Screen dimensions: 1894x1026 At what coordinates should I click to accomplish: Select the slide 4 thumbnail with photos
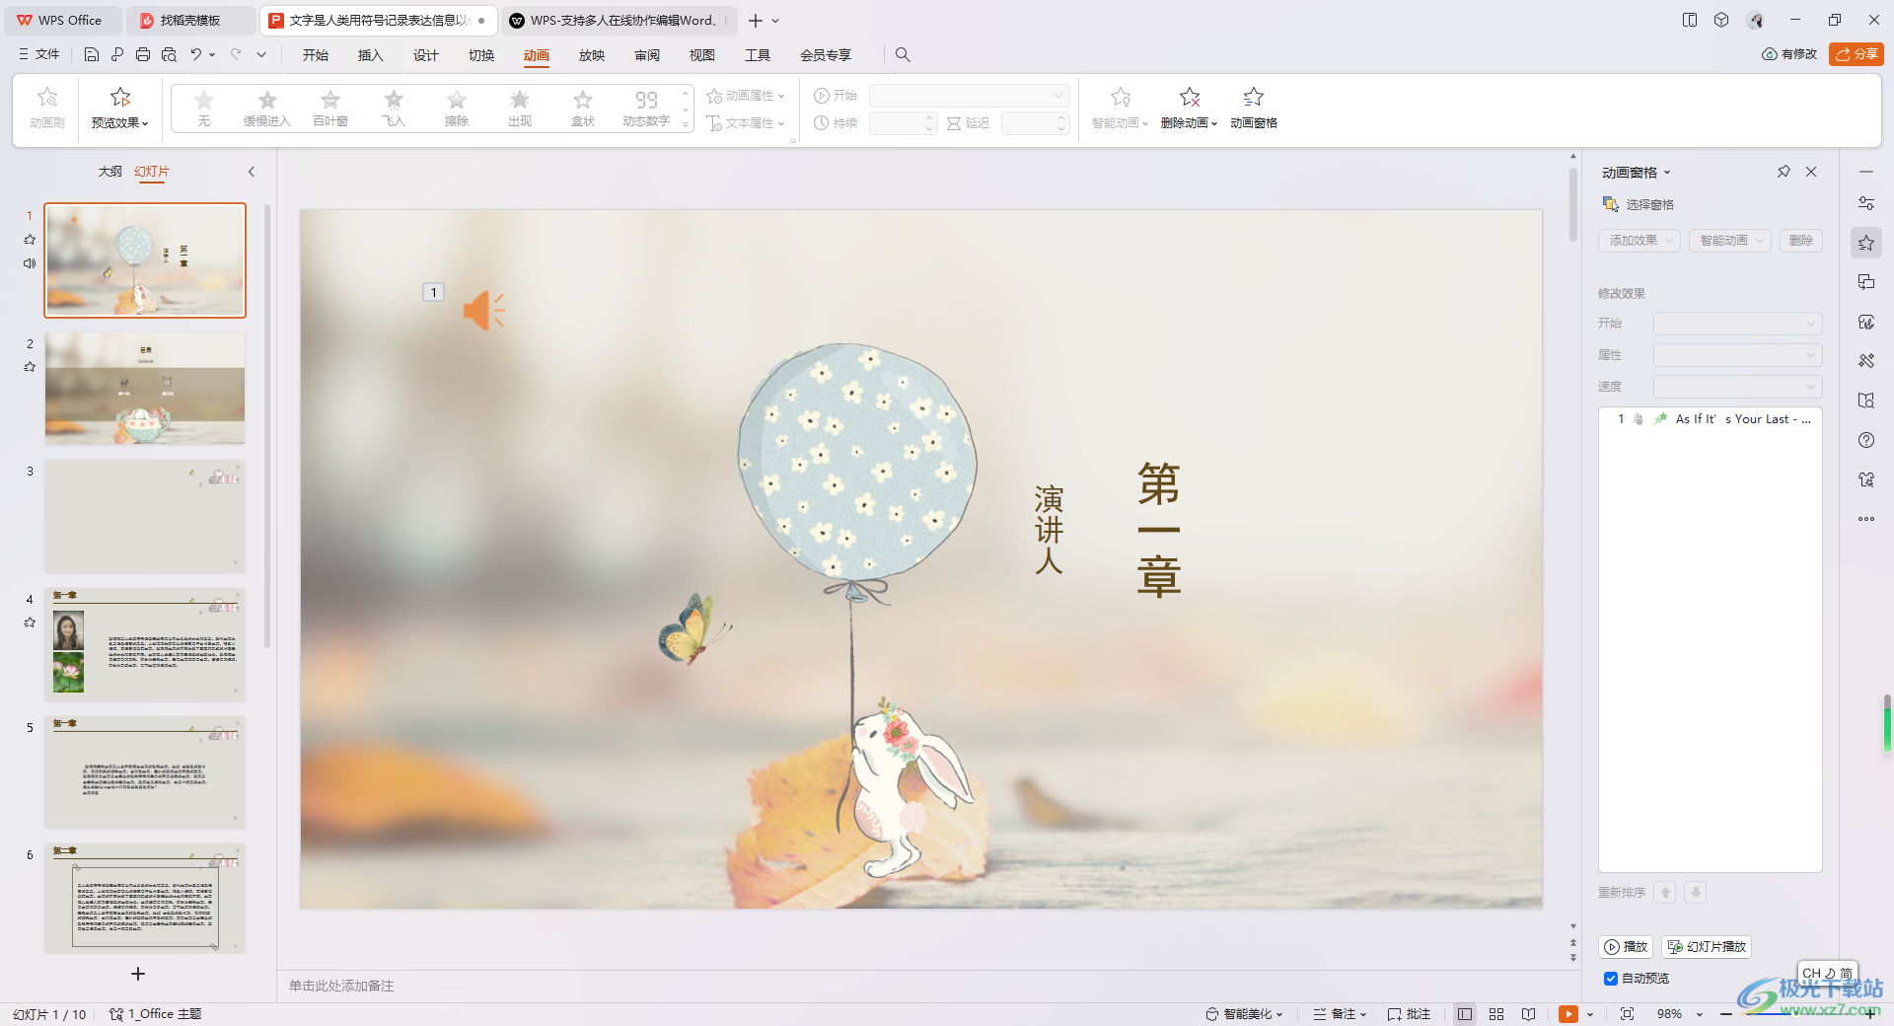coord(145,644)
